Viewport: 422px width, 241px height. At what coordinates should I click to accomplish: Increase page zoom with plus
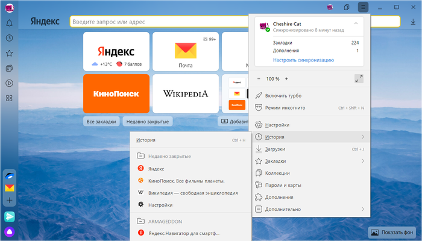coord(286,79)
